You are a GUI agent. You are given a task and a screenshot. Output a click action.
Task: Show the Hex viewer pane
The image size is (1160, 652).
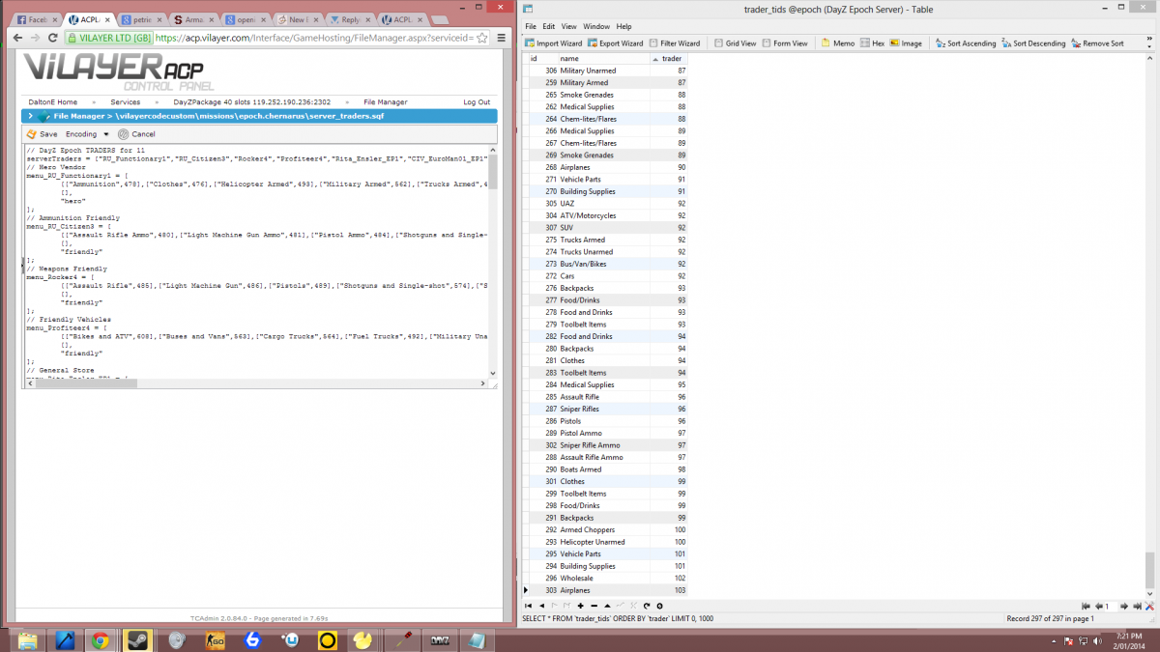coord(872,43)
